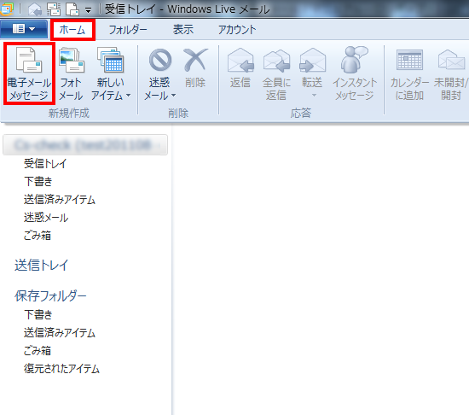Open ごみ箱 under 保存フォルダー
The width and height of the screenshot is (469, 415).
tap(38, 351)
